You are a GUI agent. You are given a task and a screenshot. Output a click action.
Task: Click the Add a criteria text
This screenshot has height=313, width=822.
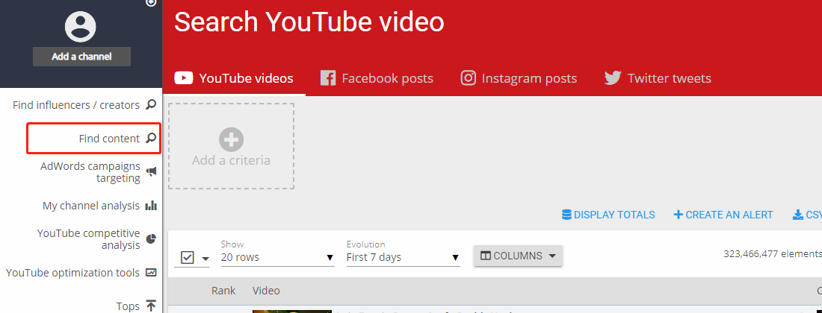[x=231, y=160]
